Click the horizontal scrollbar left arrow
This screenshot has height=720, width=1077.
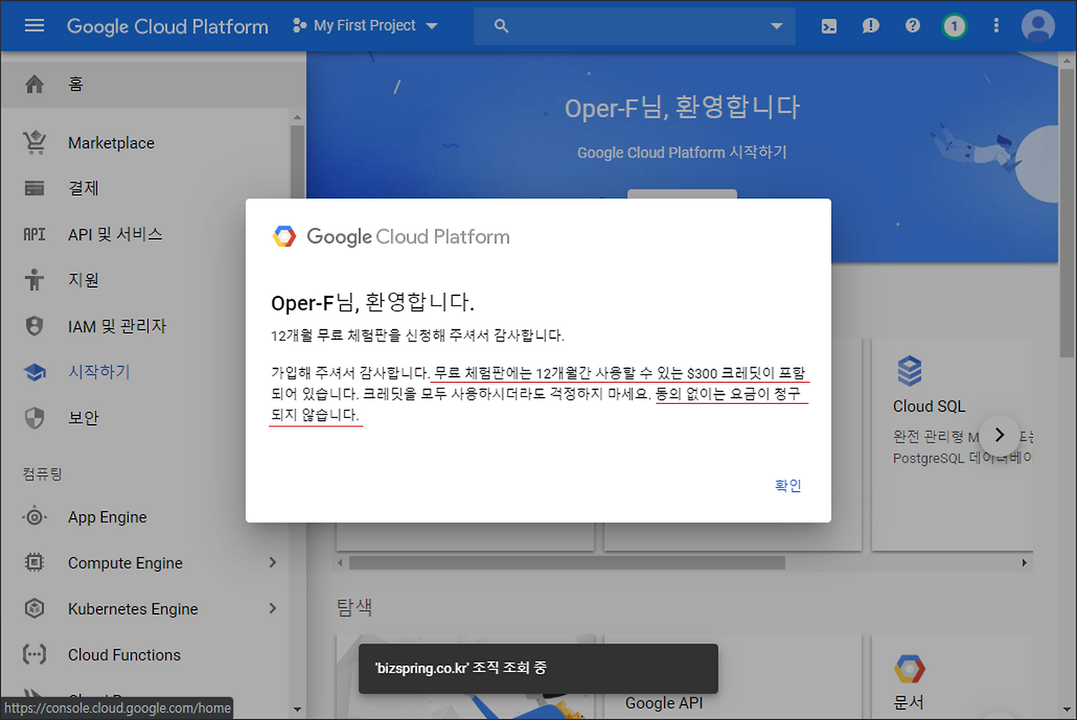tap(342, 563)
